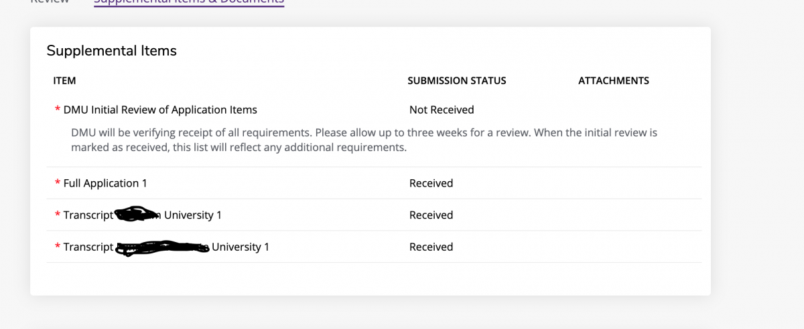The height and width of the screenshot is (329, 804).
Task: Click Received status for the transcript row with the longer redaction
Action: click(x=431, y=247)
